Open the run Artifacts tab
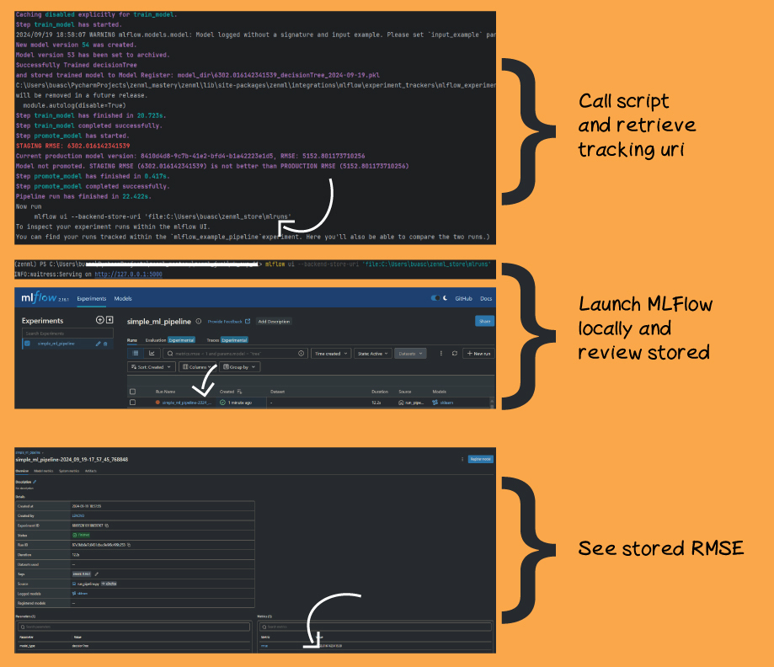The image size is (774, 667). click(x=91, y=471)
